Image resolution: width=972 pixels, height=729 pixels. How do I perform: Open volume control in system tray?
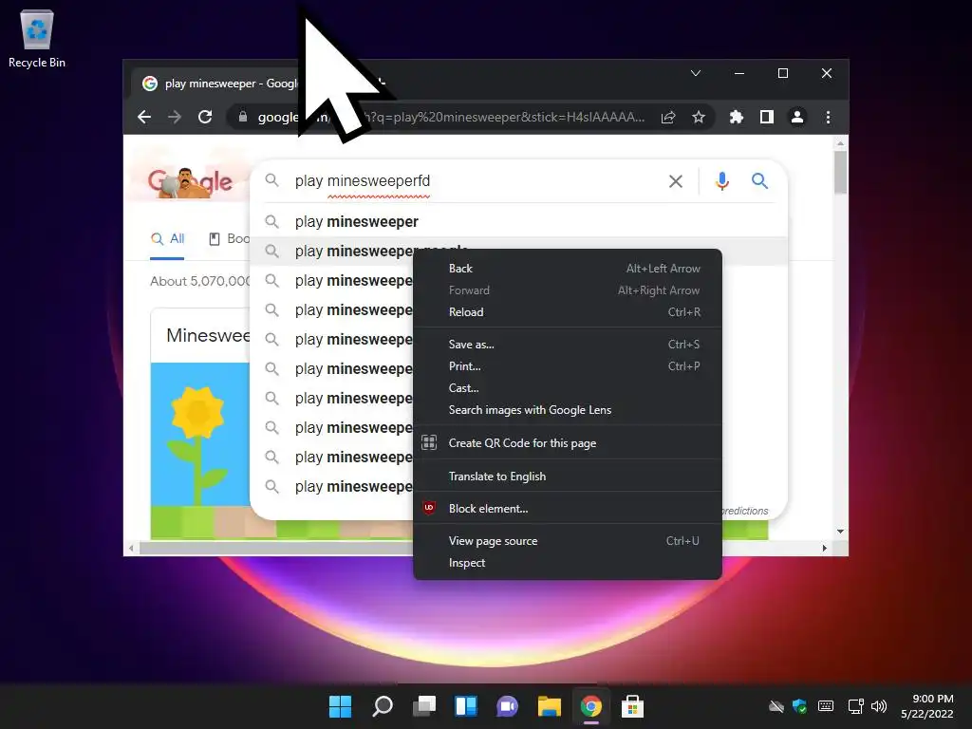879,706
